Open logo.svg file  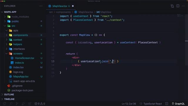[x=18, y=72]
